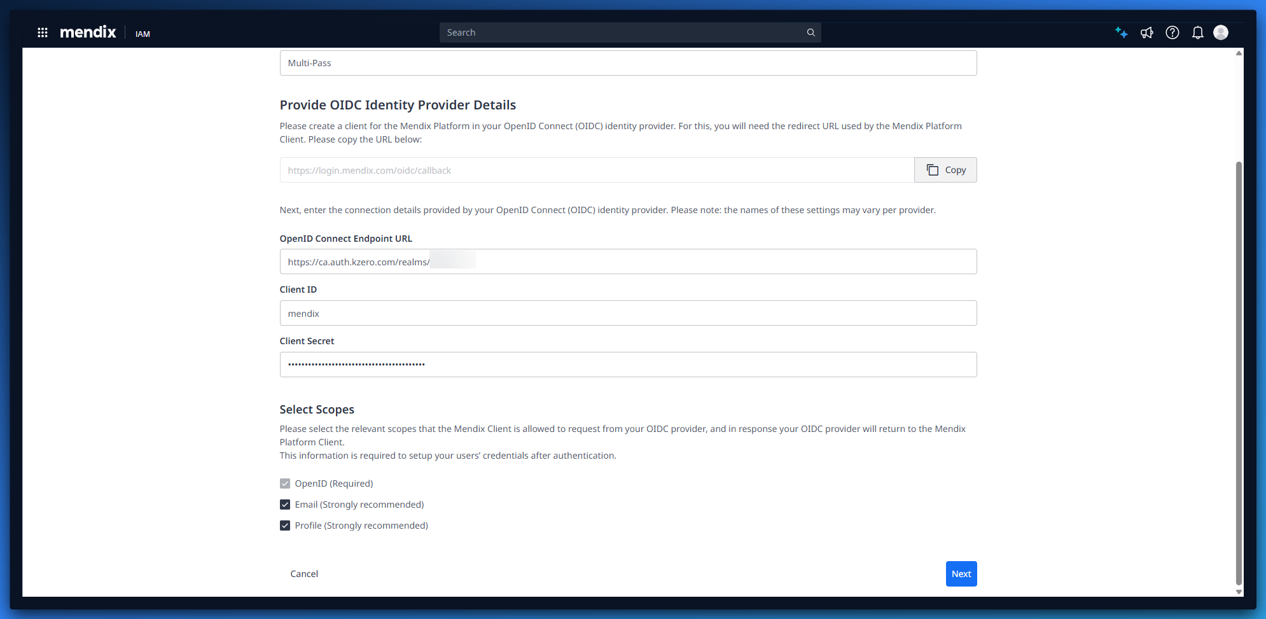Open the AI sparkle assistant icon
The height and width of the screenshot is (619, 1266).
click(x=1121, y=32)
